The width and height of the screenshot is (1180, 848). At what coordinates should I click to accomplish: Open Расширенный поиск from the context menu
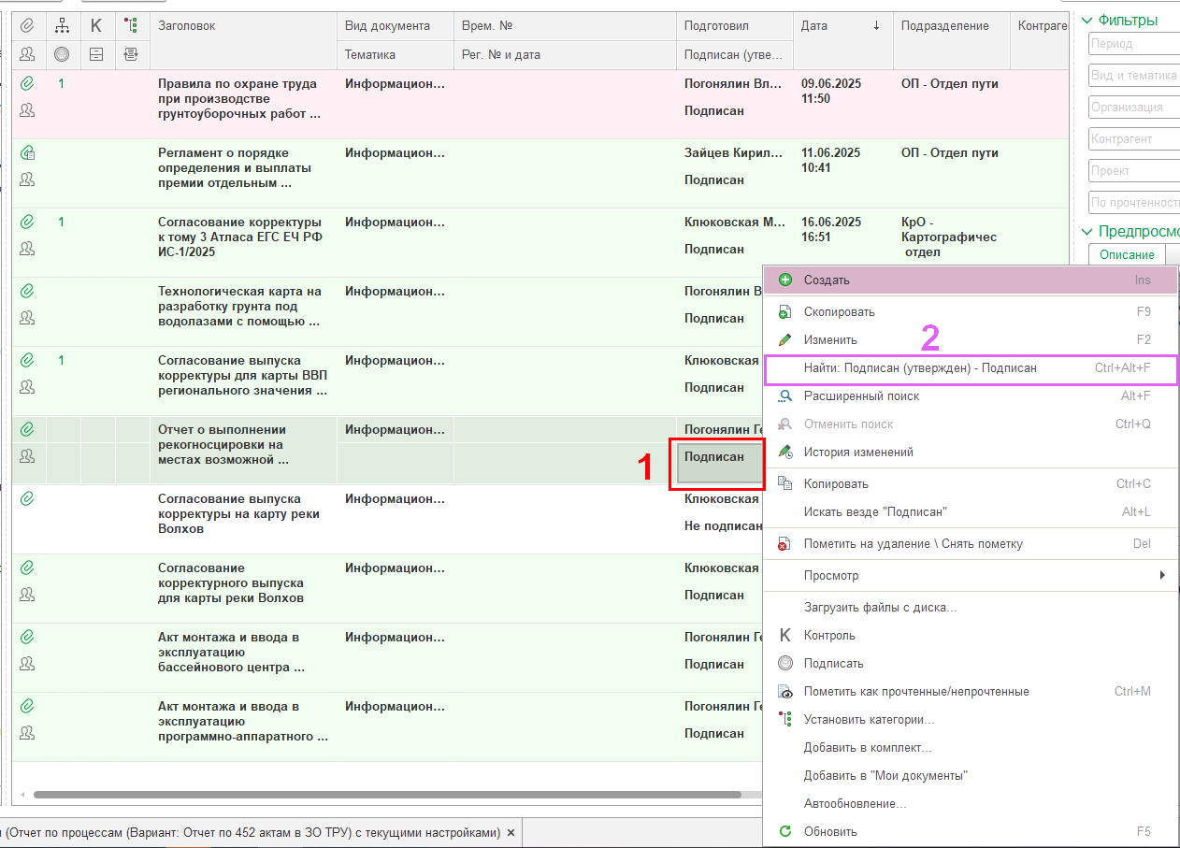pos(861,396)
